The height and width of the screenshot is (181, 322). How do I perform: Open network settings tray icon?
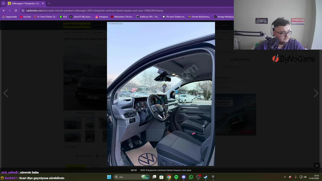(301, 177)
